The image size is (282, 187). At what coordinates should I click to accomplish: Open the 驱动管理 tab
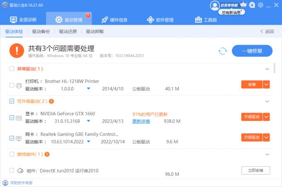click(69, 19)
